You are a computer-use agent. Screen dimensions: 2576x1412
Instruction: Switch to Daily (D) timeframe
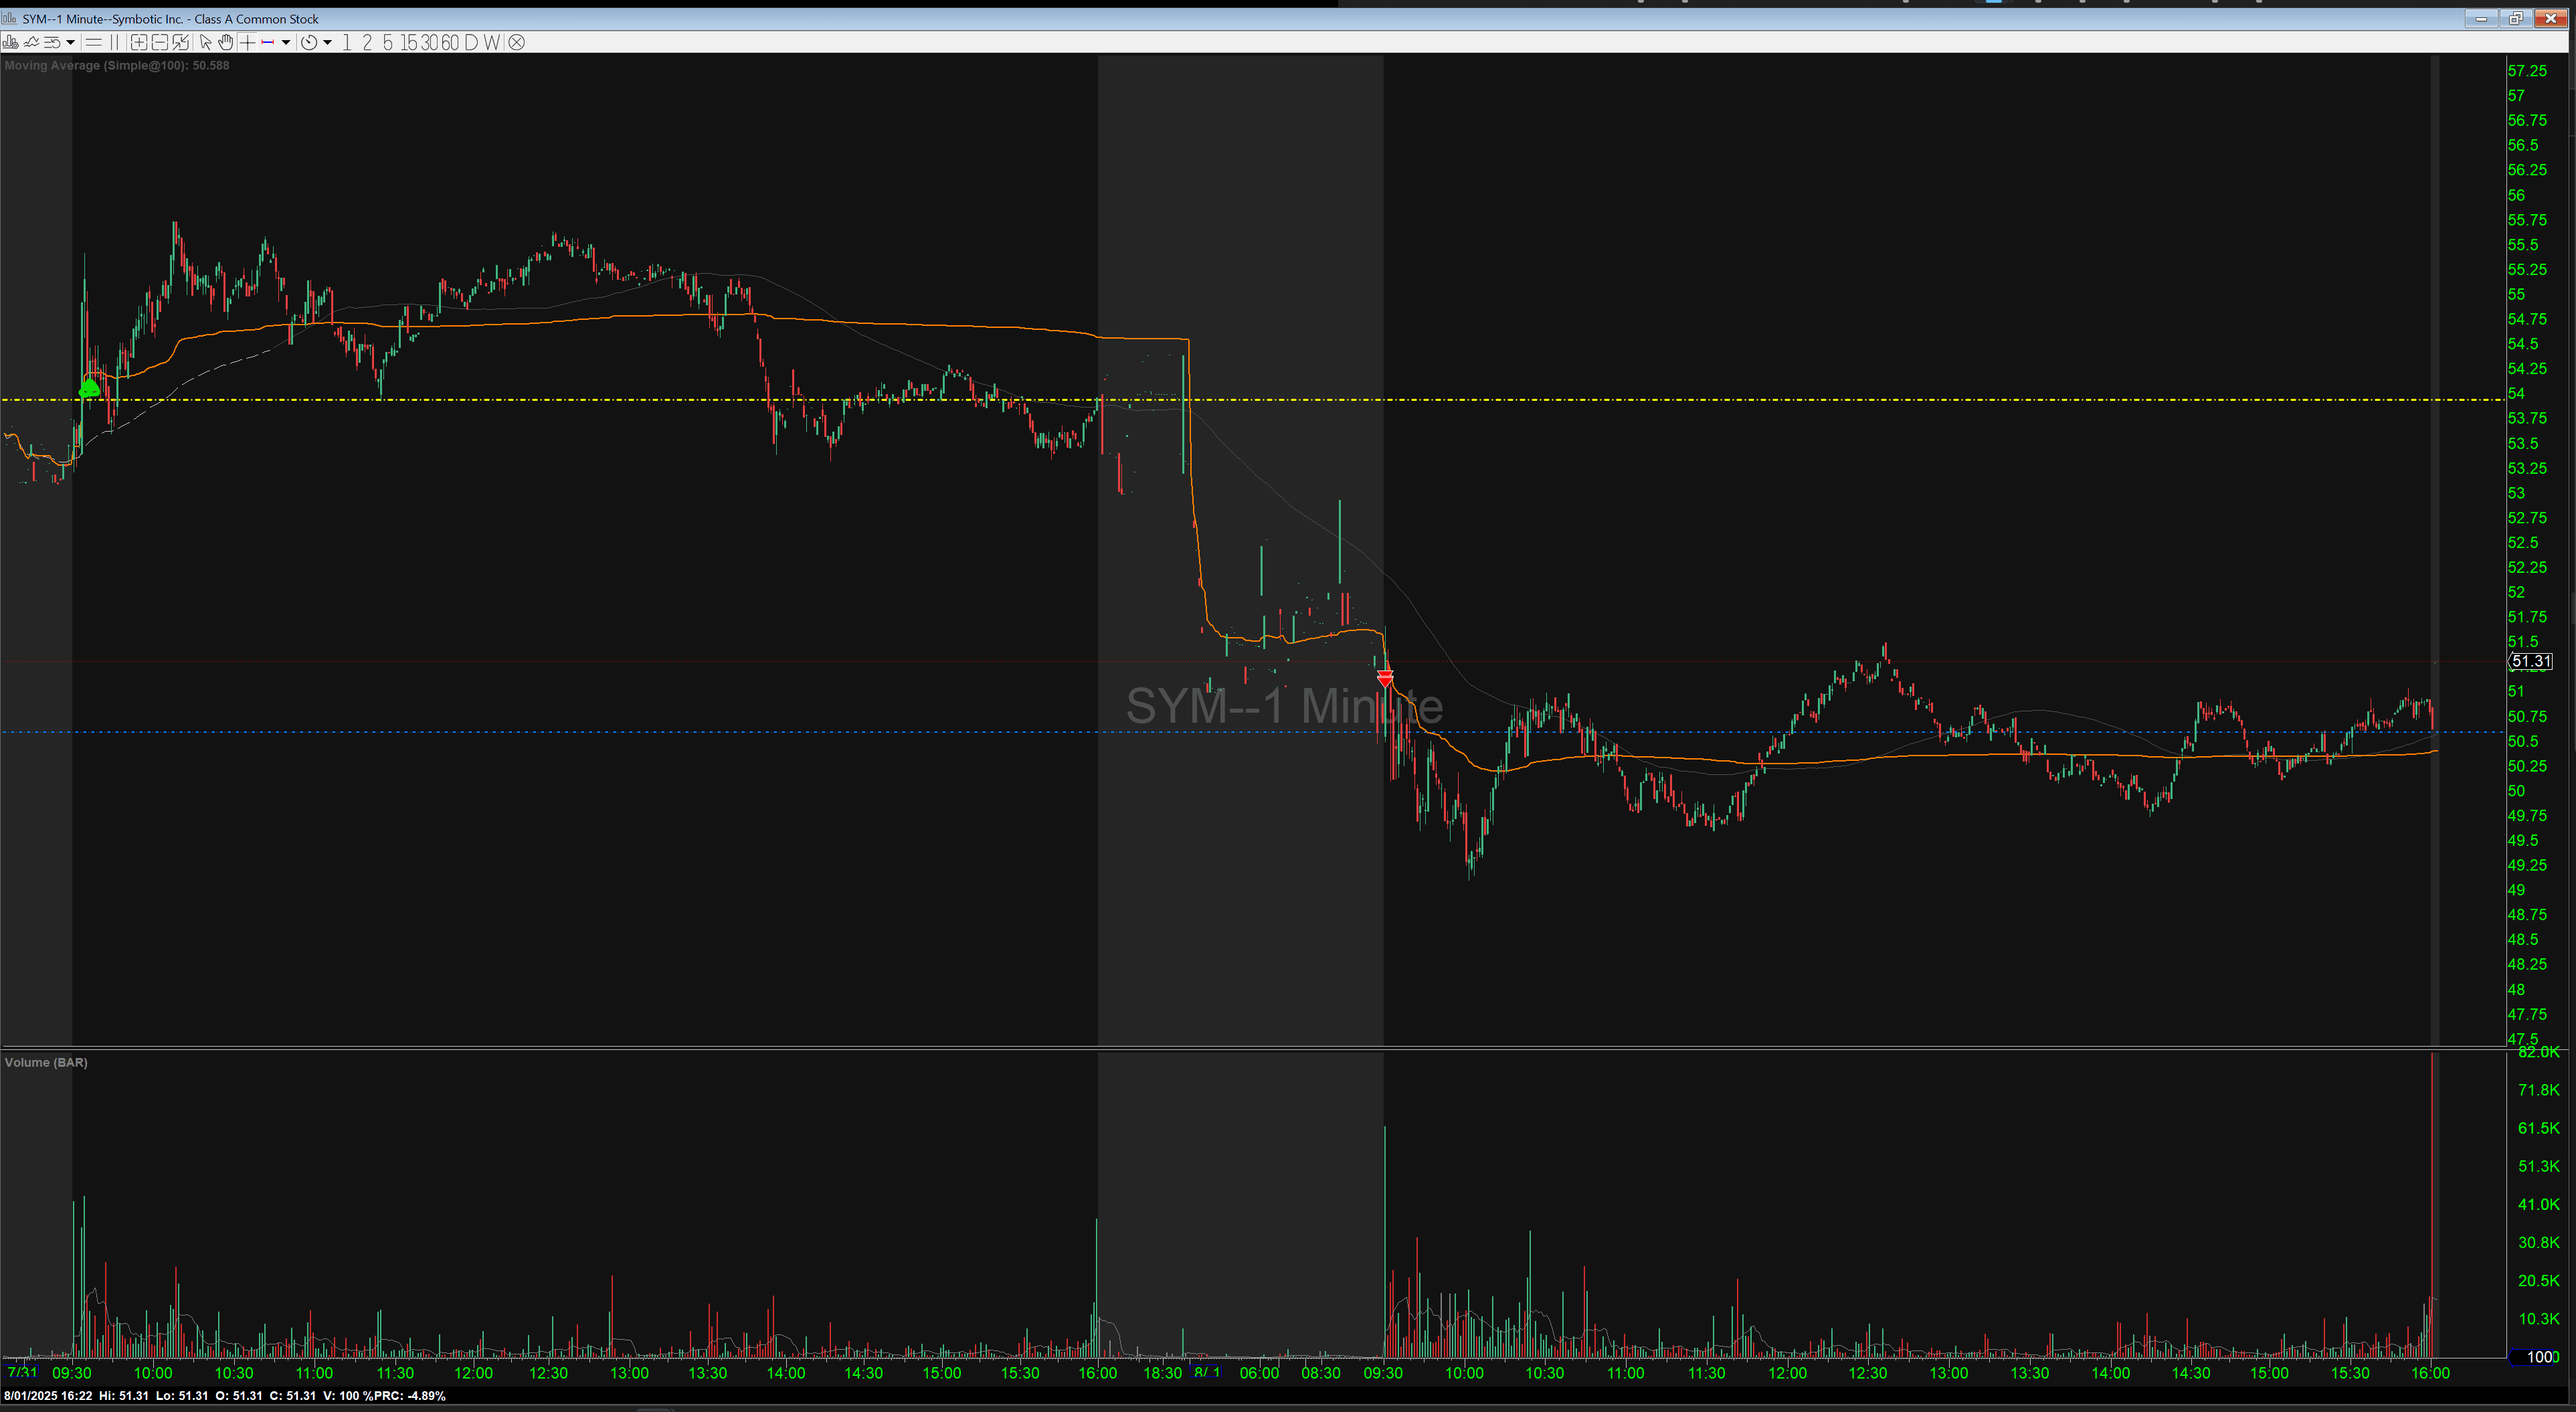[x=471, y=42]
